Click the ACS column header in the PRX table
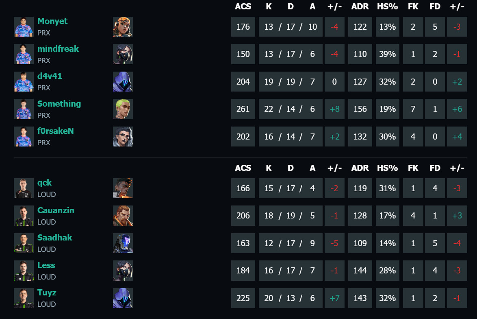 [243, 7]
